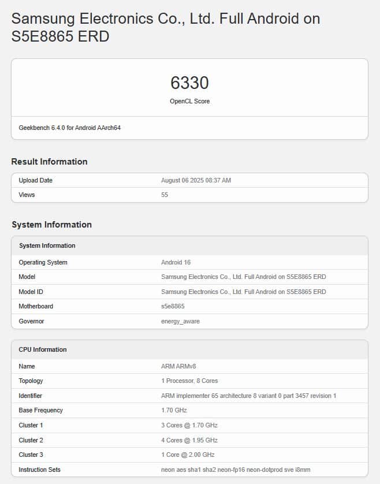Click the CPU Information table header
The height and width of the screenshot is (484, 380).
189,350
